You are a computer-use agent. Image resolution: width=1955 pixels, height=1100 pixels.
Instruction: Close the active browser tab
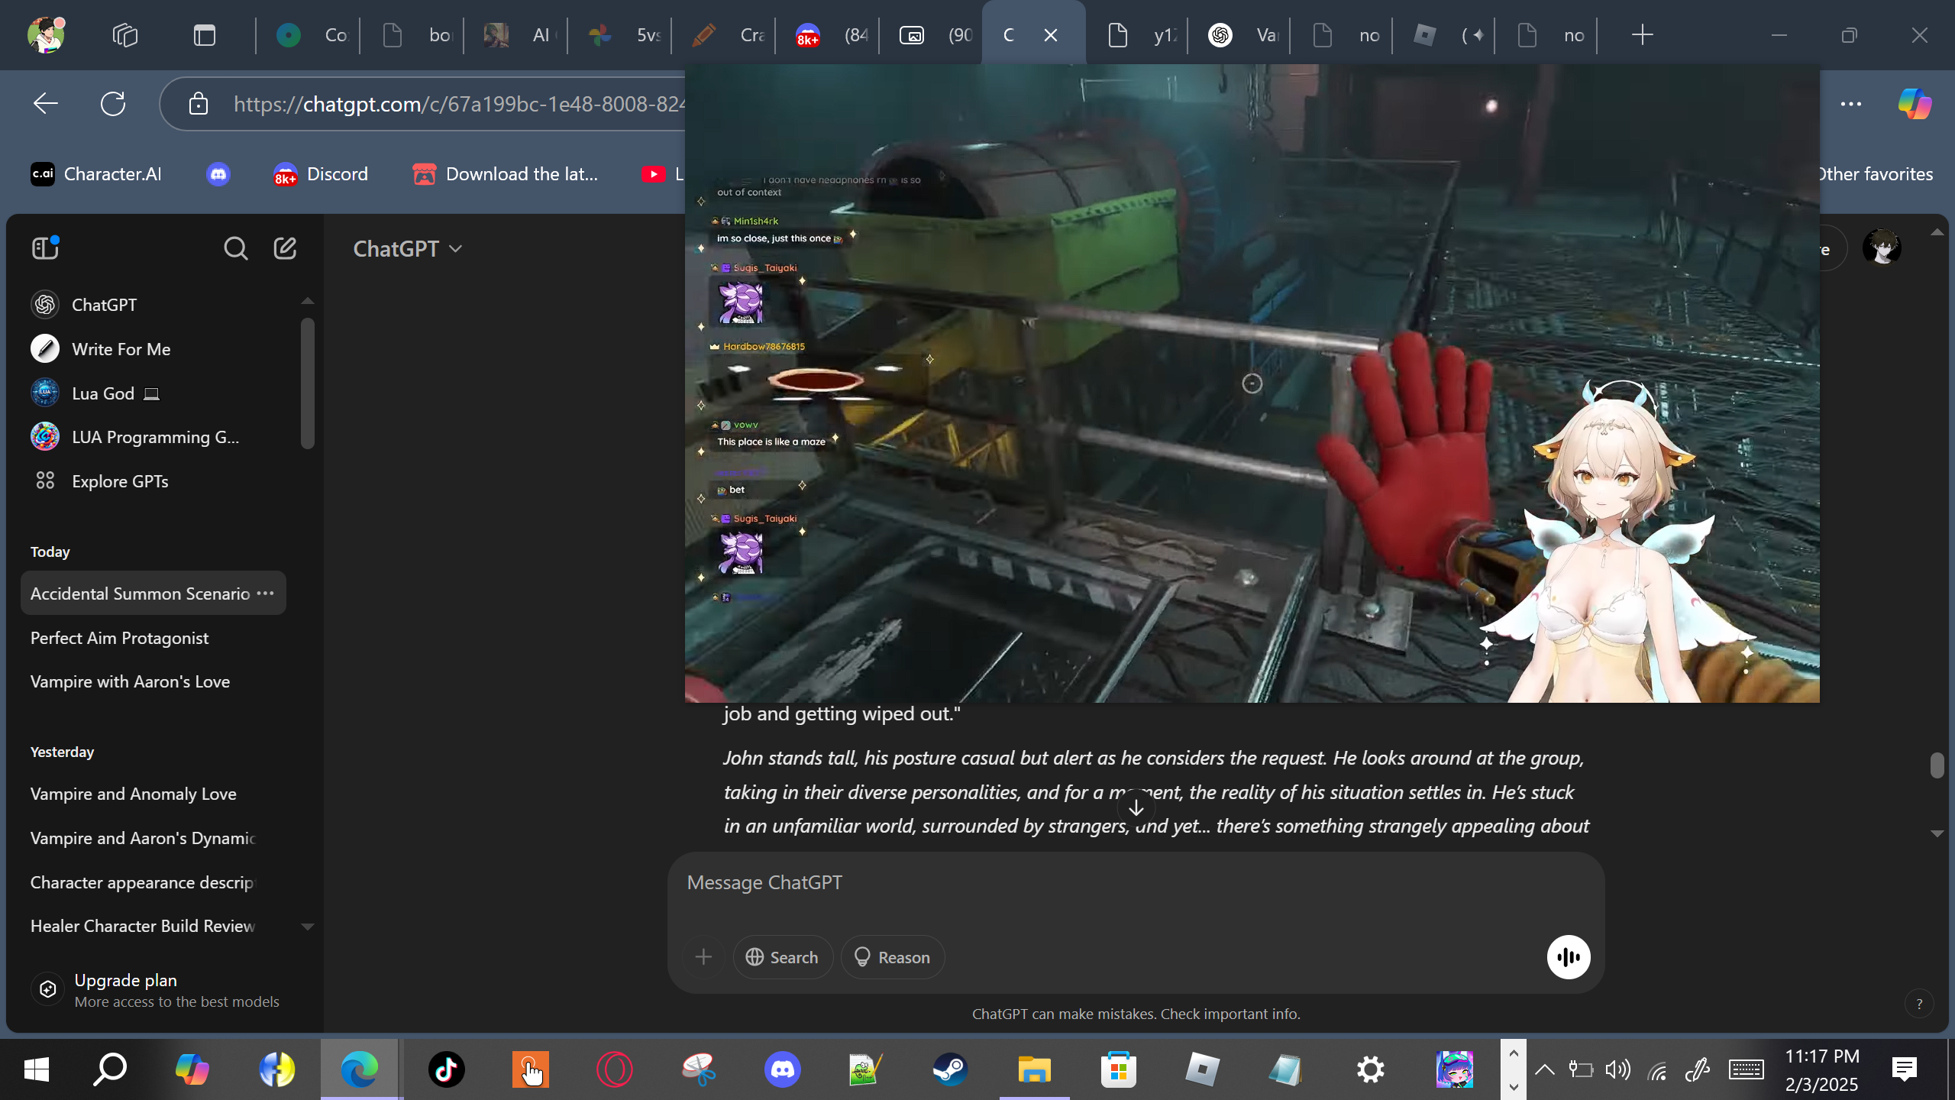pyautogui.click(x=1051, y=35)
